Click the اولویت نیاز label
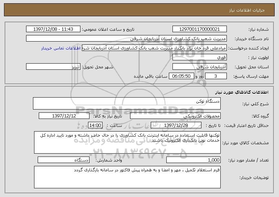 click(x=259, y=57)
